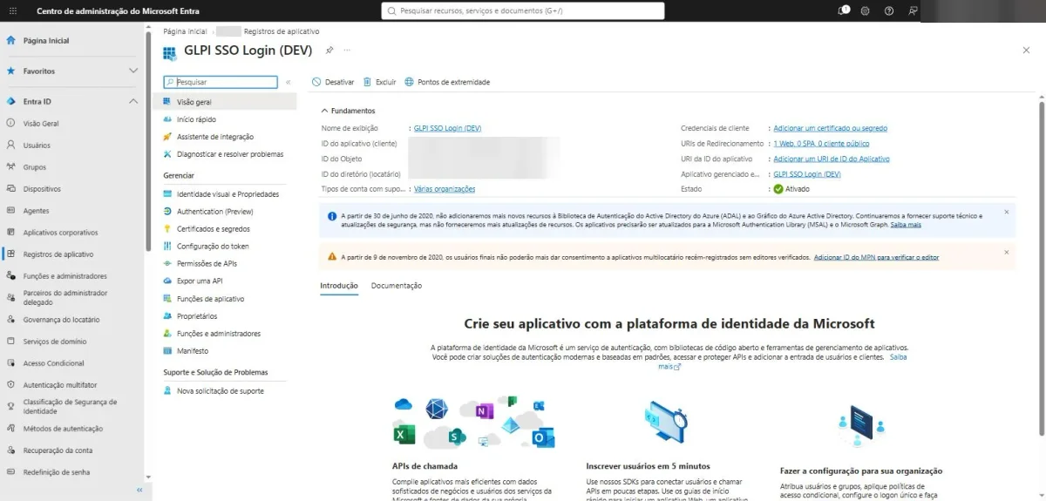Viewport: 1046px width, 501px height.
Task: Click Registros de aplicativo breadcrumb
Action: point(282,31)
